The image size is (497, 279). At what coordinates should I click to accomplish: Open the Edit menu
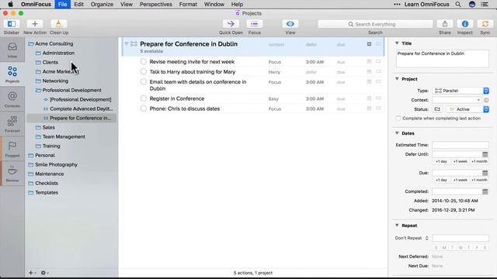click(x=78, y=4)
